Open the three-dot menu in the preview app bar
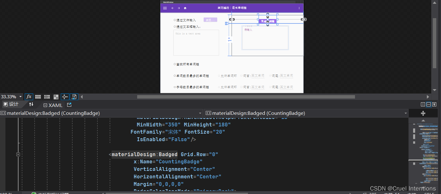The width and height of the screenshot is (441, 194). click(299, 8)
